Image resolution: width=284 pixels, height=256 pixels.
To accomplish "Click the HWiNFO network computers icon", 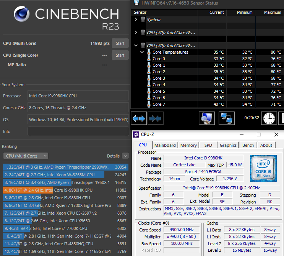I will 227,118.
